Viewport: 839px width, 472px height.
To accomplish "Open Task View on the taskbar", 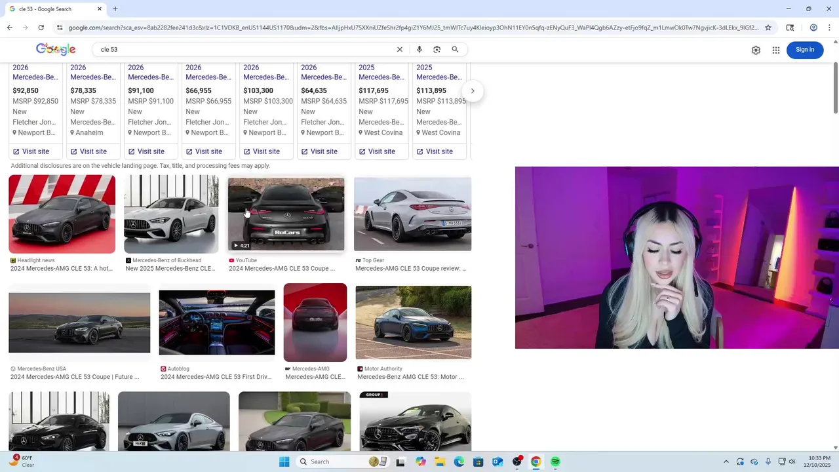I will [400, 462].
